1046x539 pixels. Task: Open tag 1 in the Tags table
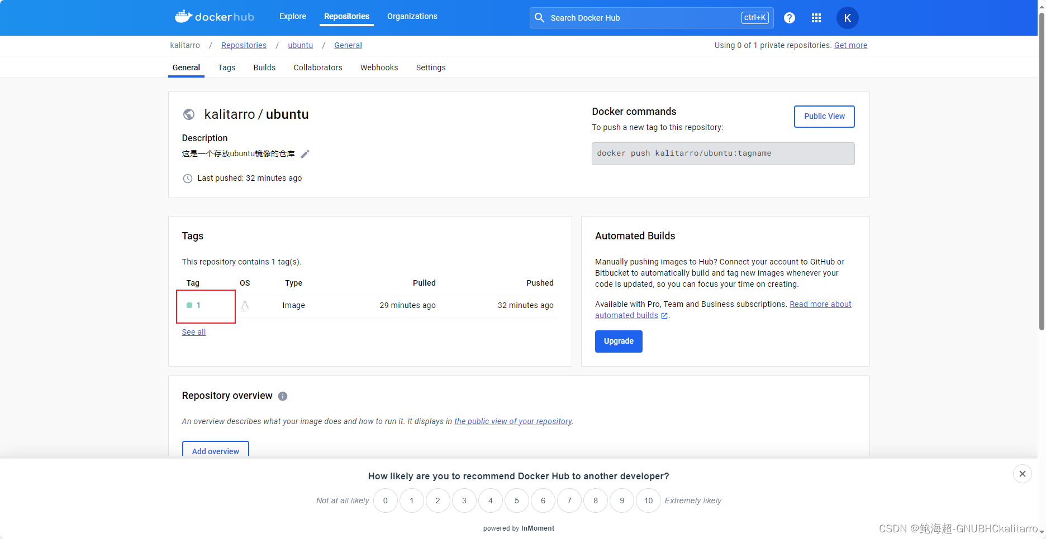(198, 305)
